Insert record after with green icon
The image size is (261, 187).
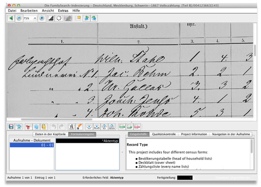pos(129,127)
